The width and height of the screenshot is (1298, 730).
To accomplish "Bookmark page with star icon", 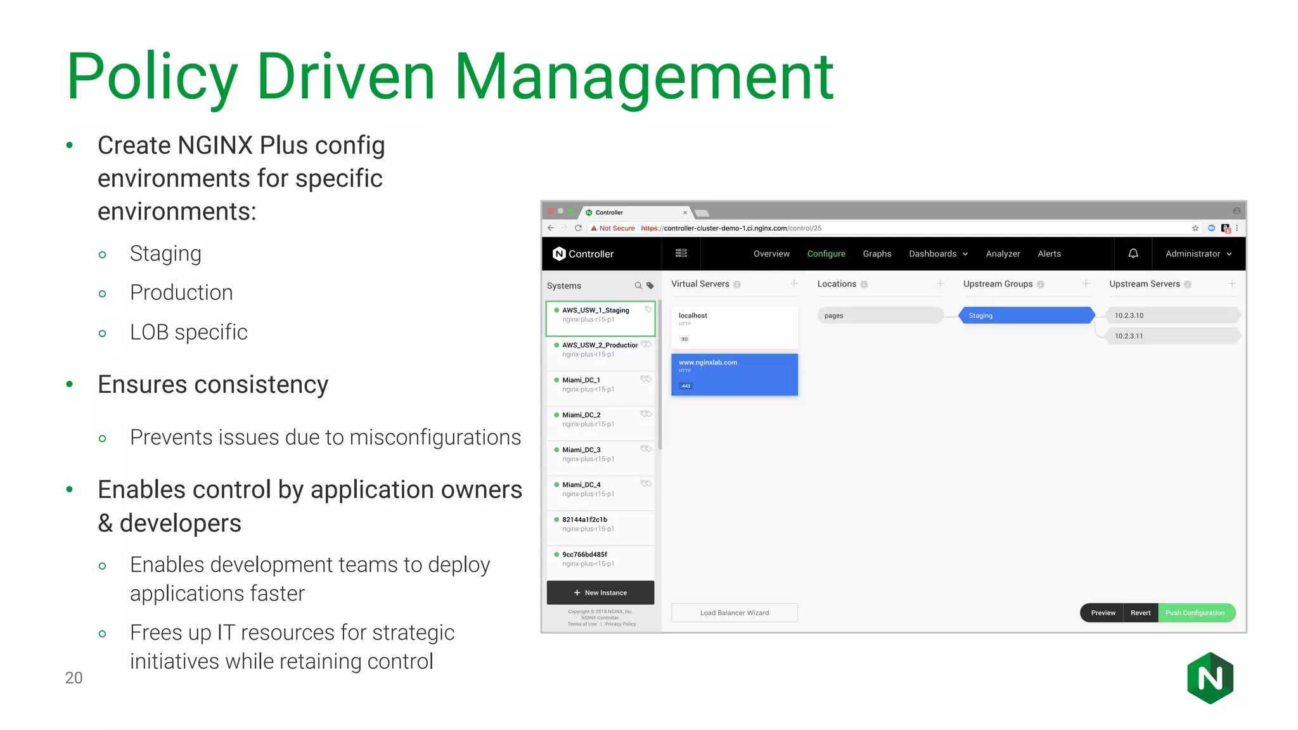I will pyautogui.click(x=1195, y=228).
